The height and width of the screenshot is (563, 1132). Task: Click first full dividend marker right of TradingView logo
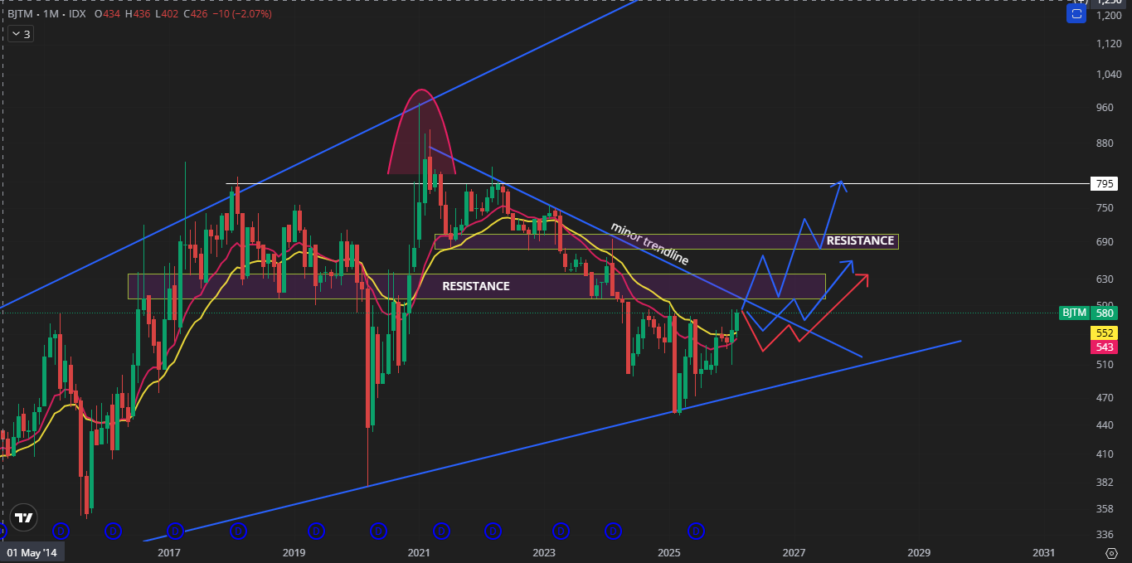point(60,530)
